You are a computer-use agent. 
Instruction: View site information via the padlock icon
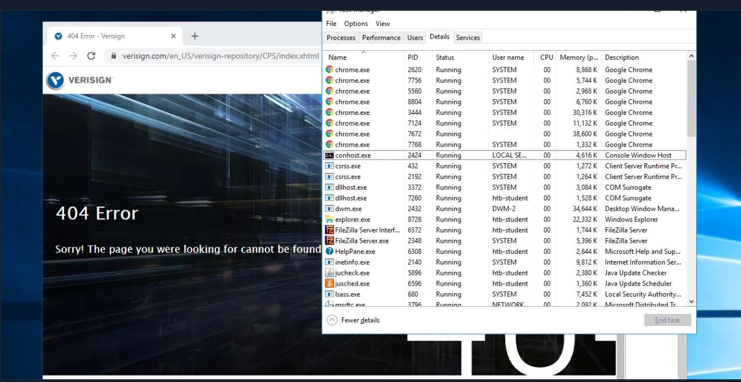click(x=114, y=56)
